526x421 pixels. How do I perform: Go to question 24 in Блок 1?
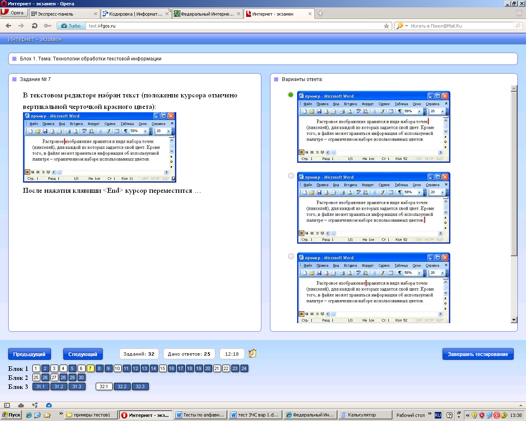[x=244, y=368]
